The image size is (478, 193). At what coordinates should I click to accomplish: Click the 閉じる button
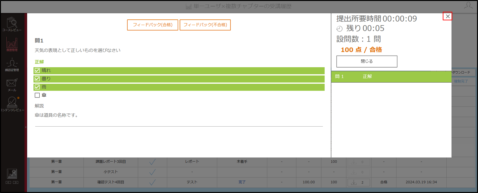[367, 61]
